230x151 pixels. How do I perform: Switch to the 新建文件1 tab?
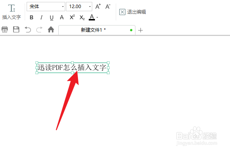click(97, 30)
